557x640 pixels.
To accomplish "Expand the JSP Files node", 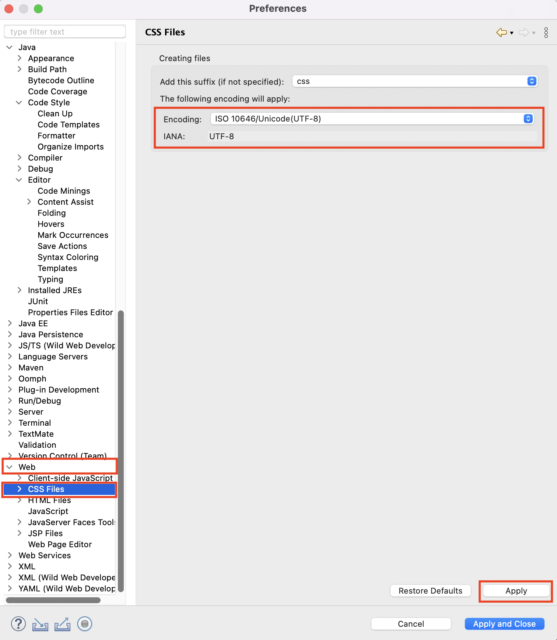I will [x=20, y=533].
